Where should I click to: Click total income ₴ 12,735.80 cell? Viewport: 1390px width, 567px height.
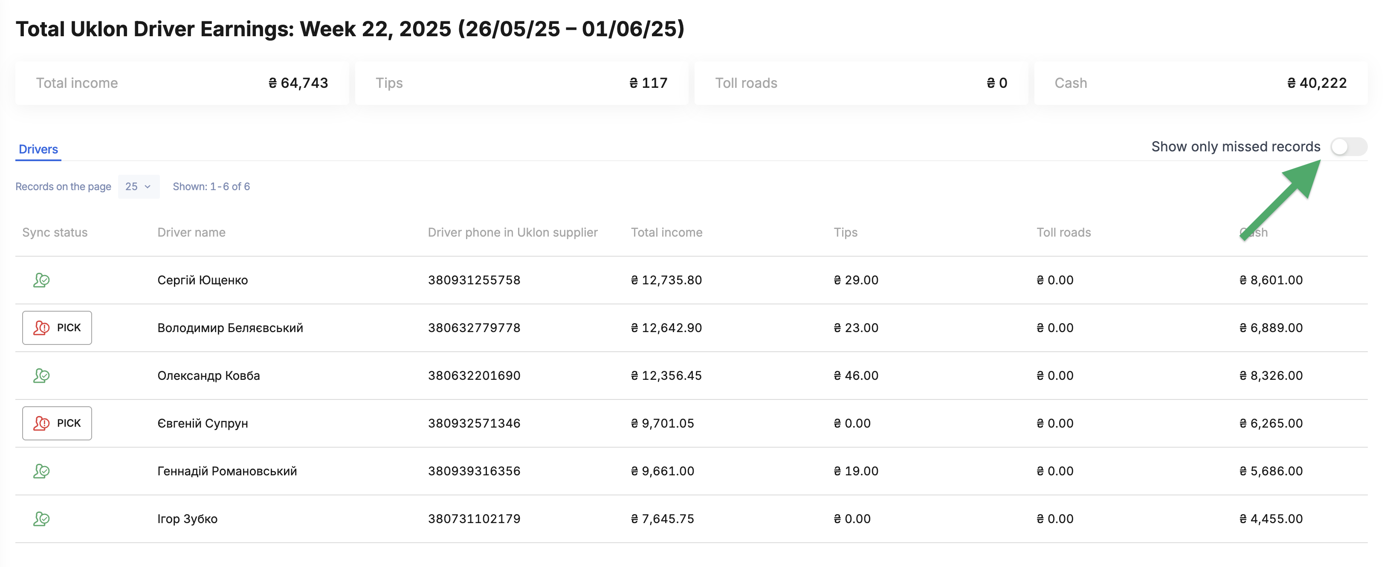(x=666, y=280)
